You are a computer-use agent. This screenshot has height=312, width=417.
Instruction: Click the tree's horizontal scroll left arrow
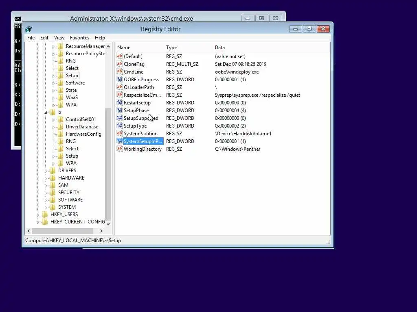coord(29,231)
